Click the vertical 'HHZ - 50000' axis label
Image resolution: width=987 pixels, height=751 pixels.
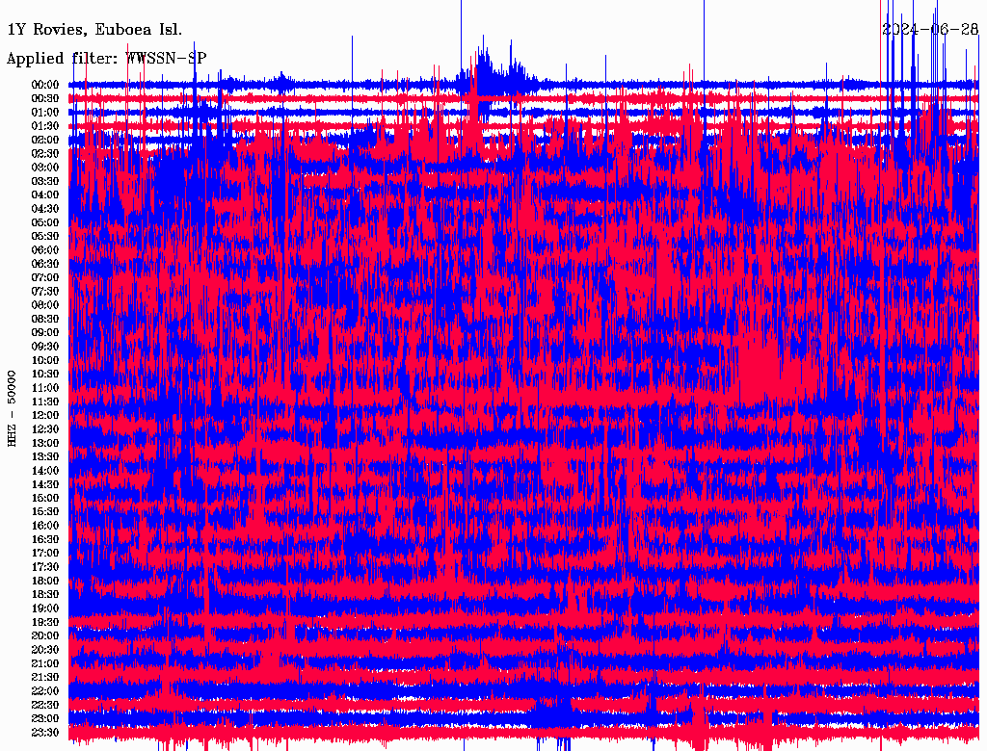(12, 408)
